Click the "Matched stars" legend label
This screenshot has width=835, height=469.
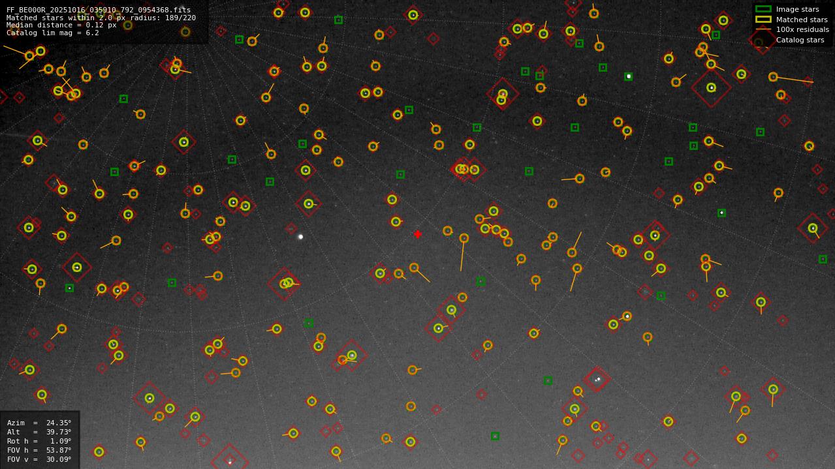click(802, 20)
